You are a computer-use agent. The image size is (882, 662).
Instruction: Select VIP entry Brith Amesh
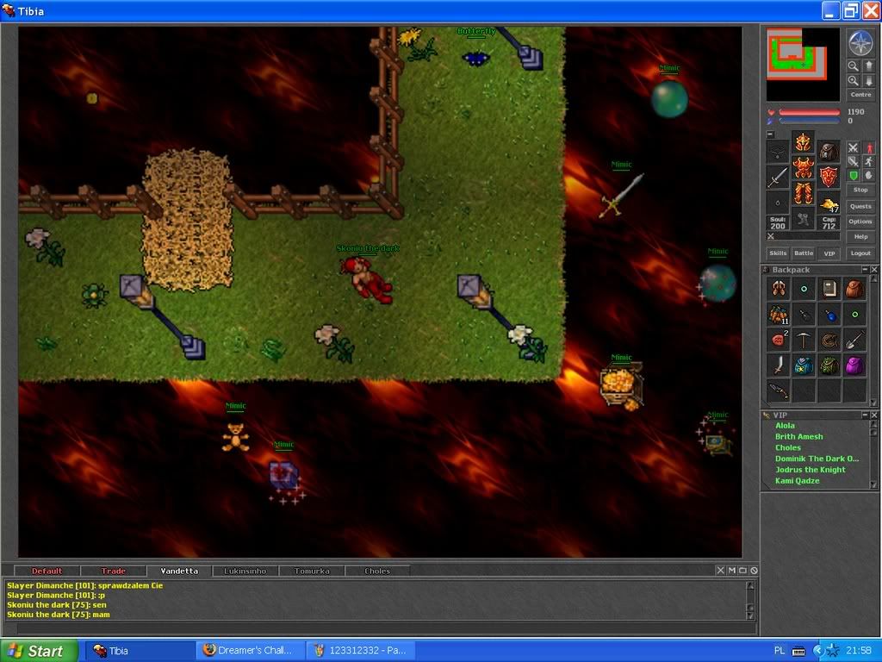[798, 437]
